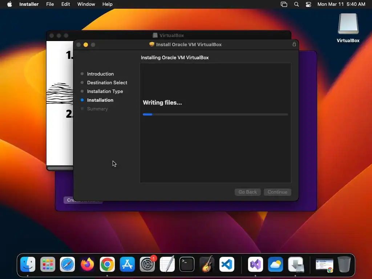The image size is (372, 279).
Task: Select the Introduction step
Action: (x=100, y=74)
